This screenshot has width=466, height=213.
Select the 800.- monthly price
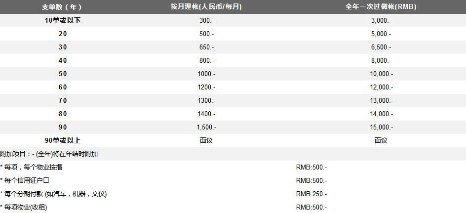[206, 60]
